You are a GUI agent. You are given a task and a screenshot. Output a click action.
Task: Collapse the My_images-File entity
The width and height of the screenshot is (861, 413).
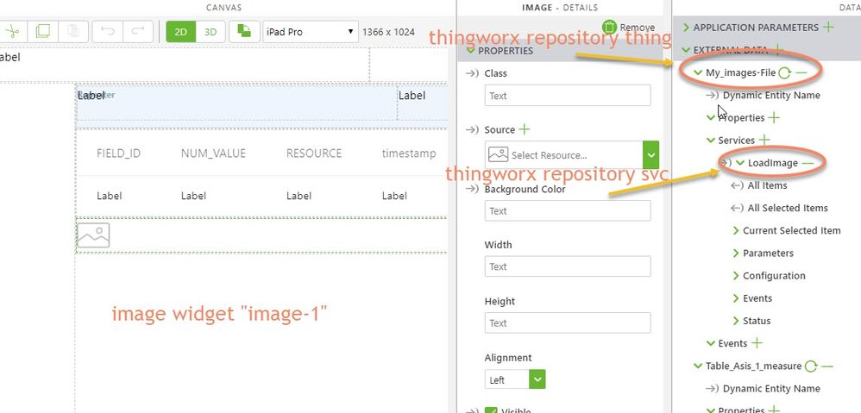698,72
